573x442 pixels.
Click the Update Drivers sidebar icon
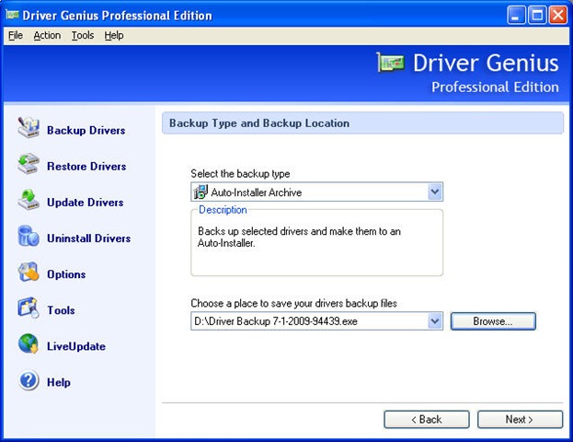pos(29,200)
